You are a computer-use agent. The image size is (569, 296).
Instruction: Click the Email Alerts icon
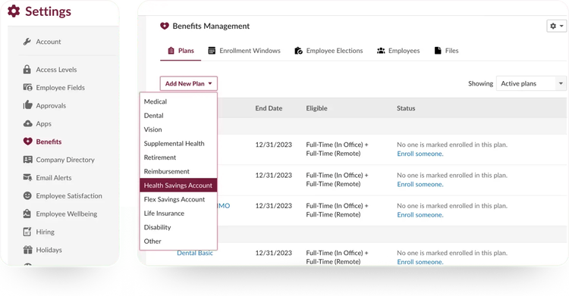pyautogui.click(x=27, y=178)
